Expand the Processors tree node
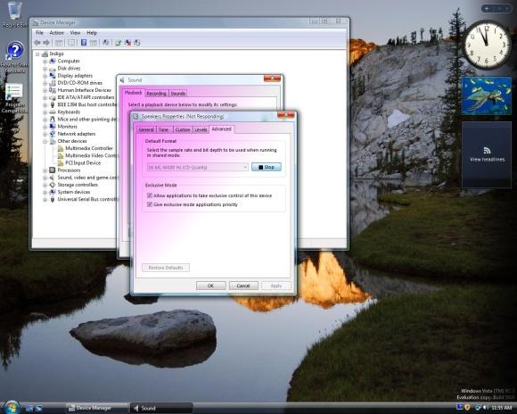Viewport: 517px width, 414px height. point(45,170)
